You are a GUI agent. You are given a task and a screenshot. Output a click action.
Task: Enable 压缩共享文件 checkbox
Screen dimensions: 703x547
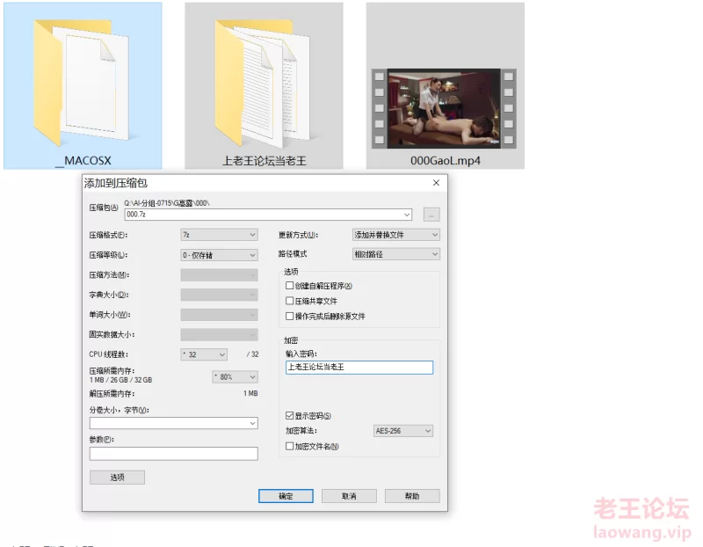point(290,301)
